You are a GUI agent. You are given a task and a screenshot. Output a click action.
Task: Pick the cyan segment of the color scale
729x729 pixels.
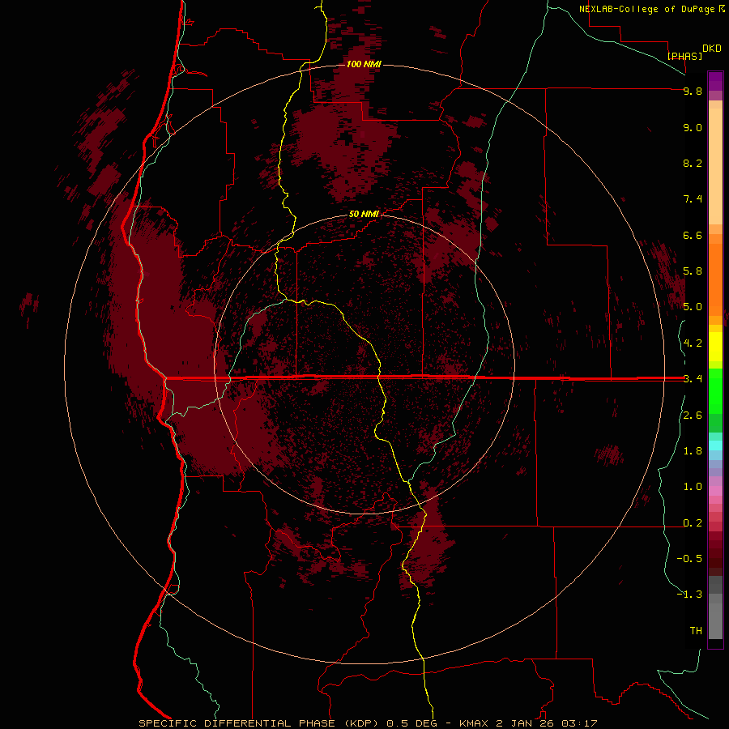tap(715, 446)
